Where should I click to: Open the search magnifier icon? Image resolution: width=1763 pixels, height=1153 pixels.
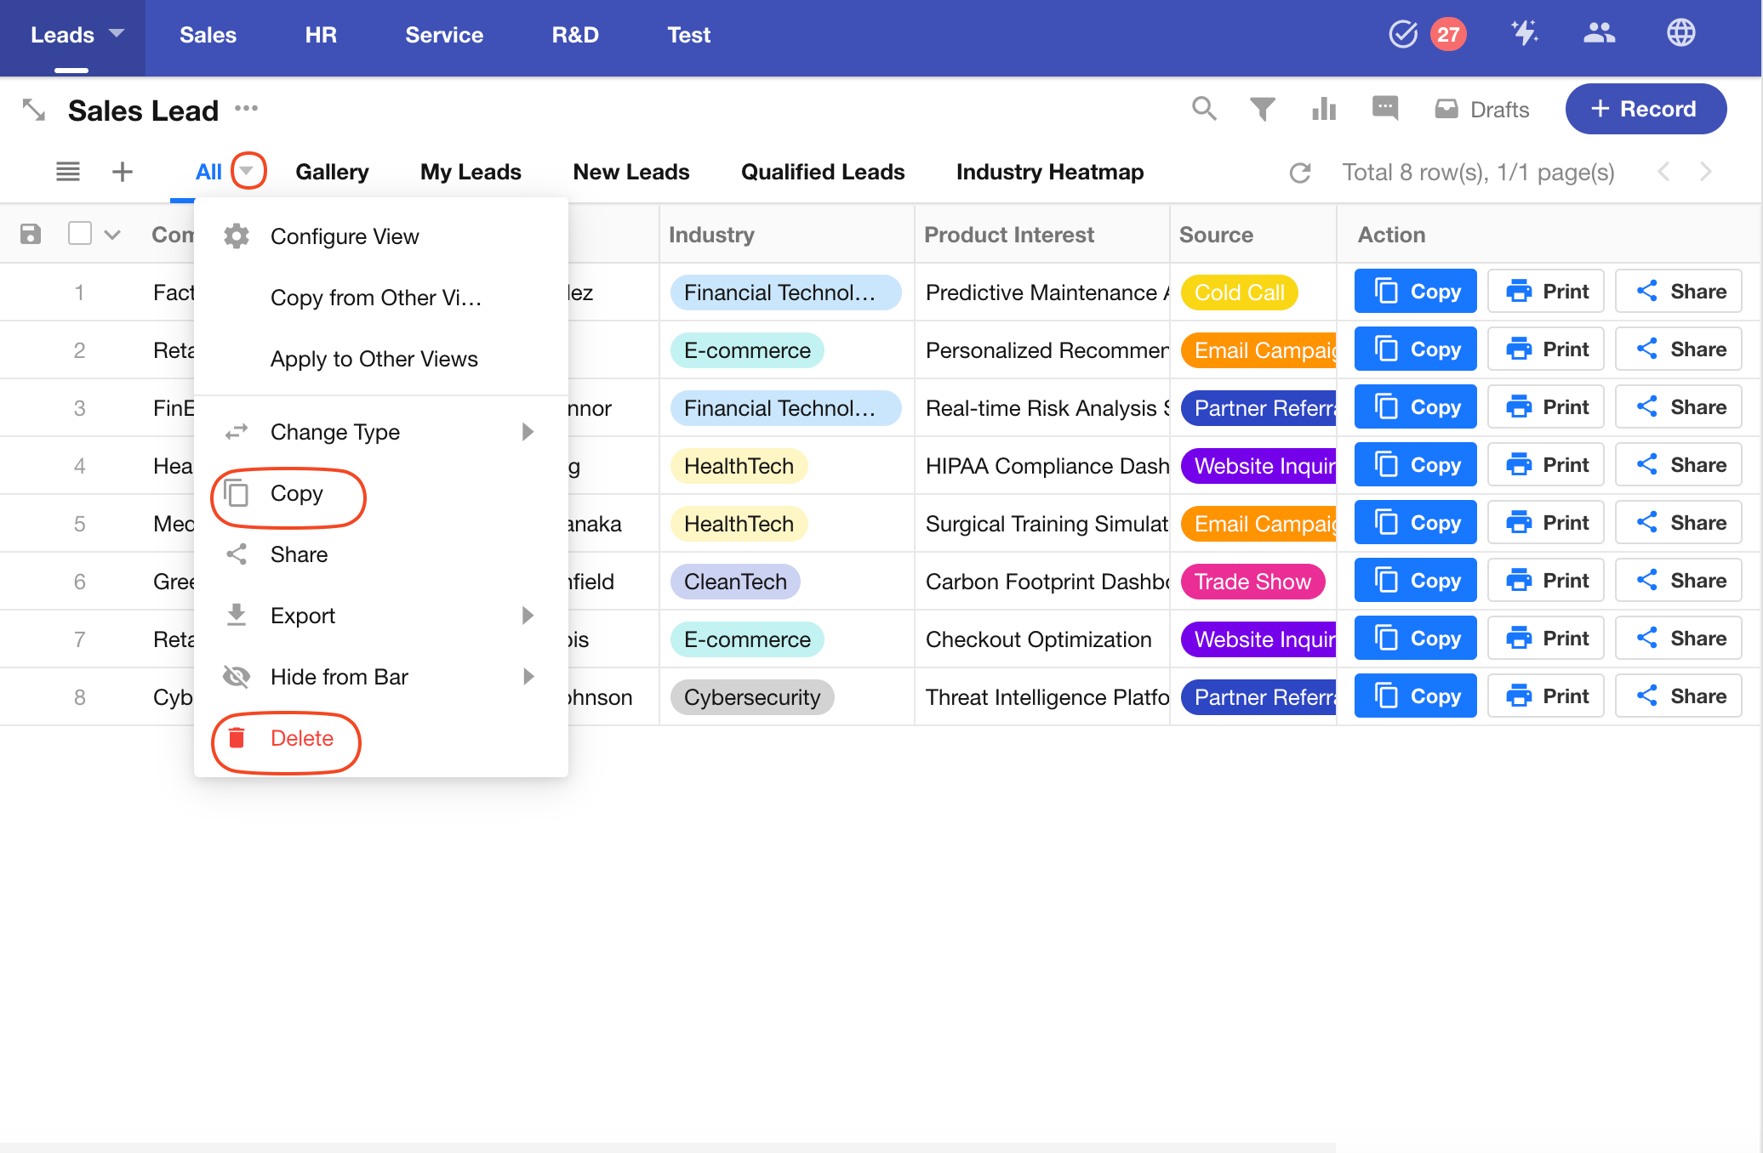tap(1204, 109)
